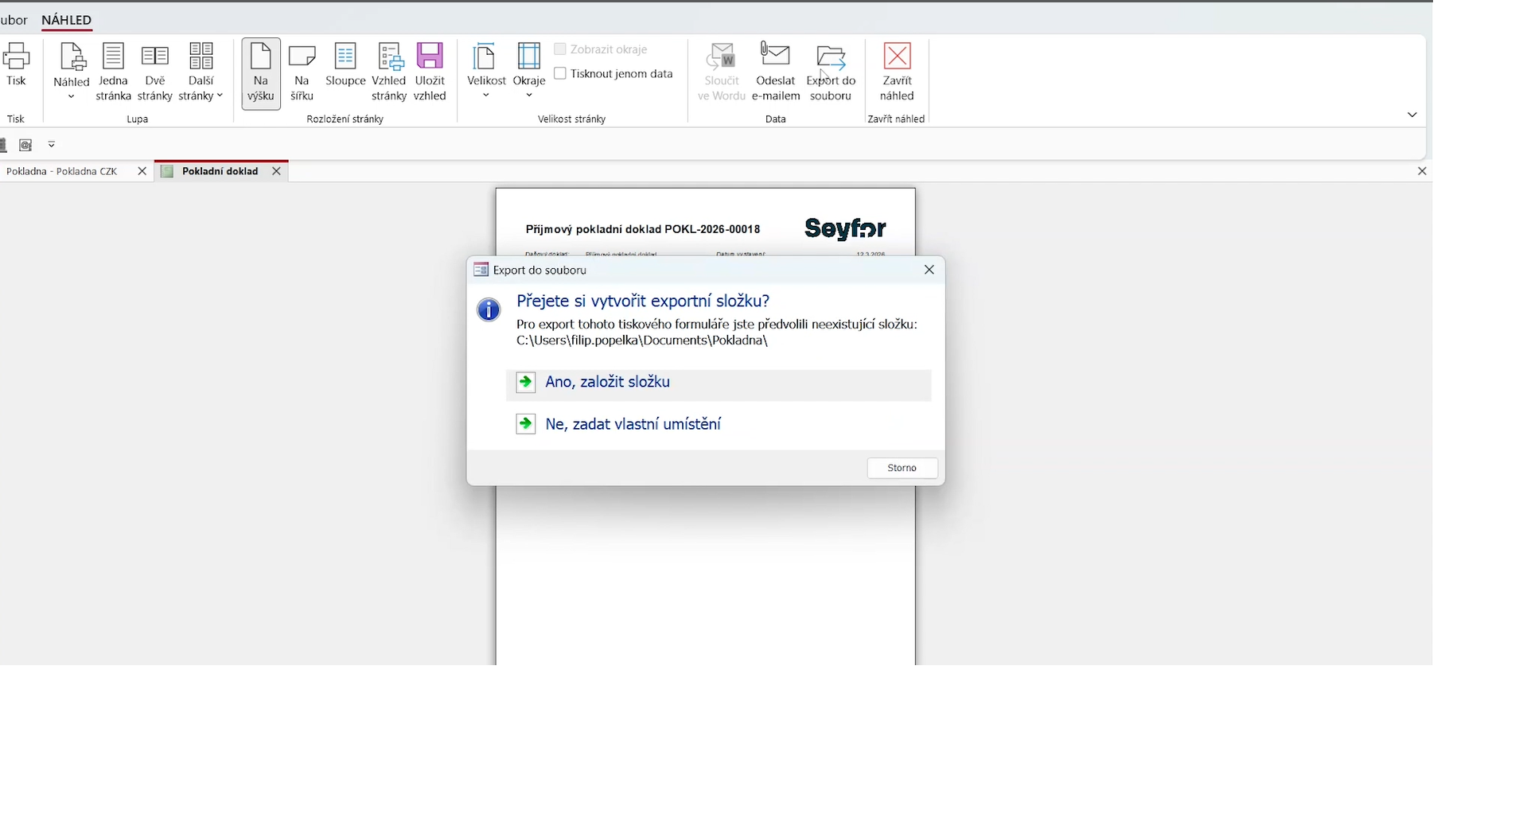Image resolution: width=1523 pixels, height=837 pixels.
Task: Enable Tisknout jenom data checkbox
Action: click(560, 73)
